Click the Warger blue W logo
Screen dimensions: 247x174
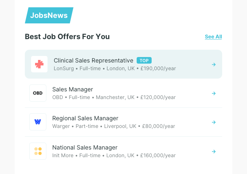(x=38, y=122)
